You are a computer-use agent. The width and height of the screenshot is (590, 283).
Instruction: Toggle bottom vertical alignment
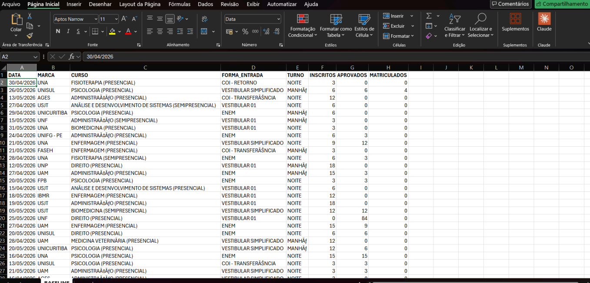tap(170, 19)
